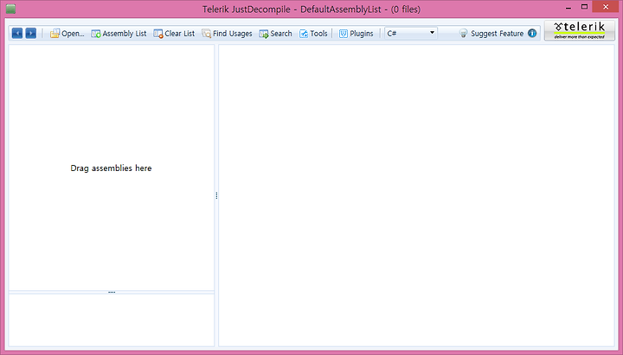
Task: Click the Tools label
Action: tap(318, 34)
